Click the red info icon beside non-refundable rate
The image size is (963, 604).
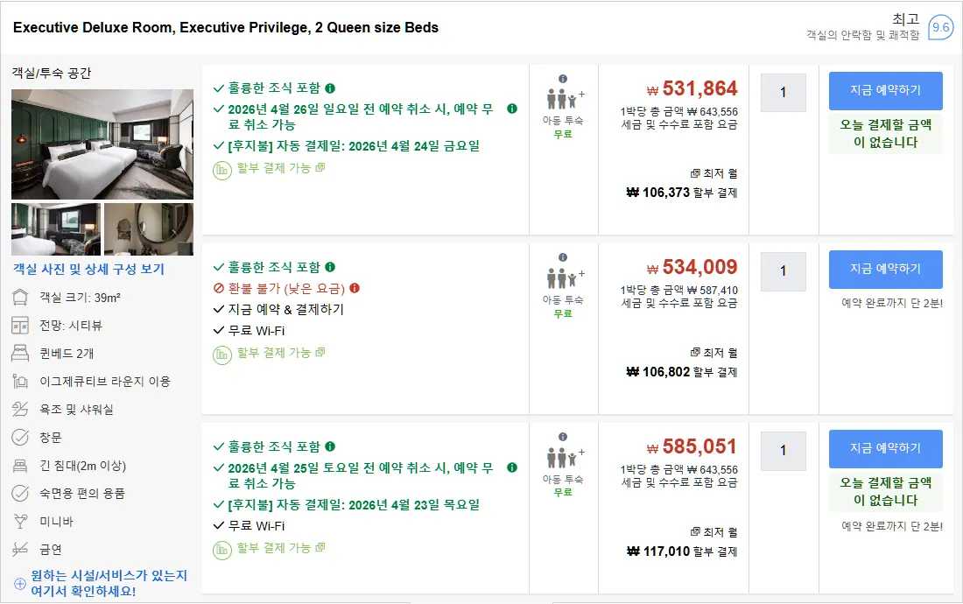[355, 288]
